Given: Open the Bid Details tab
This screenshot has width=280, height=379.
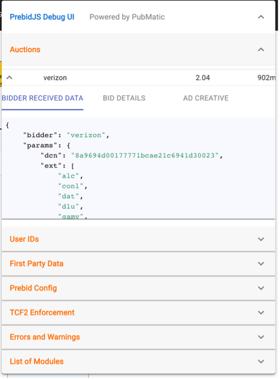Looking at the screenshot, I should 124,98.
